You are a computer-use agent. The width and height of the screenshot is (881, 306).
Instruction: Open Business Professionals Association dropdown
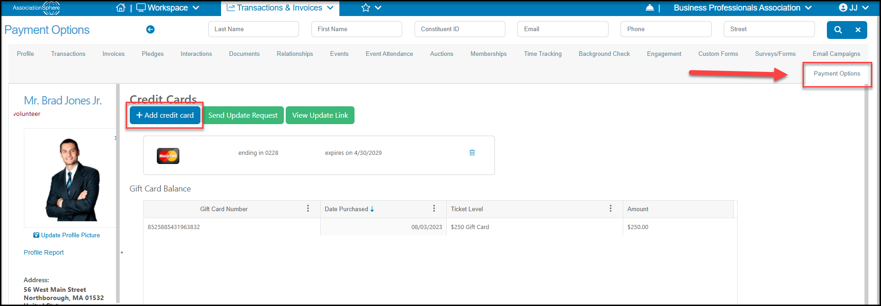(x=742, y=8)
